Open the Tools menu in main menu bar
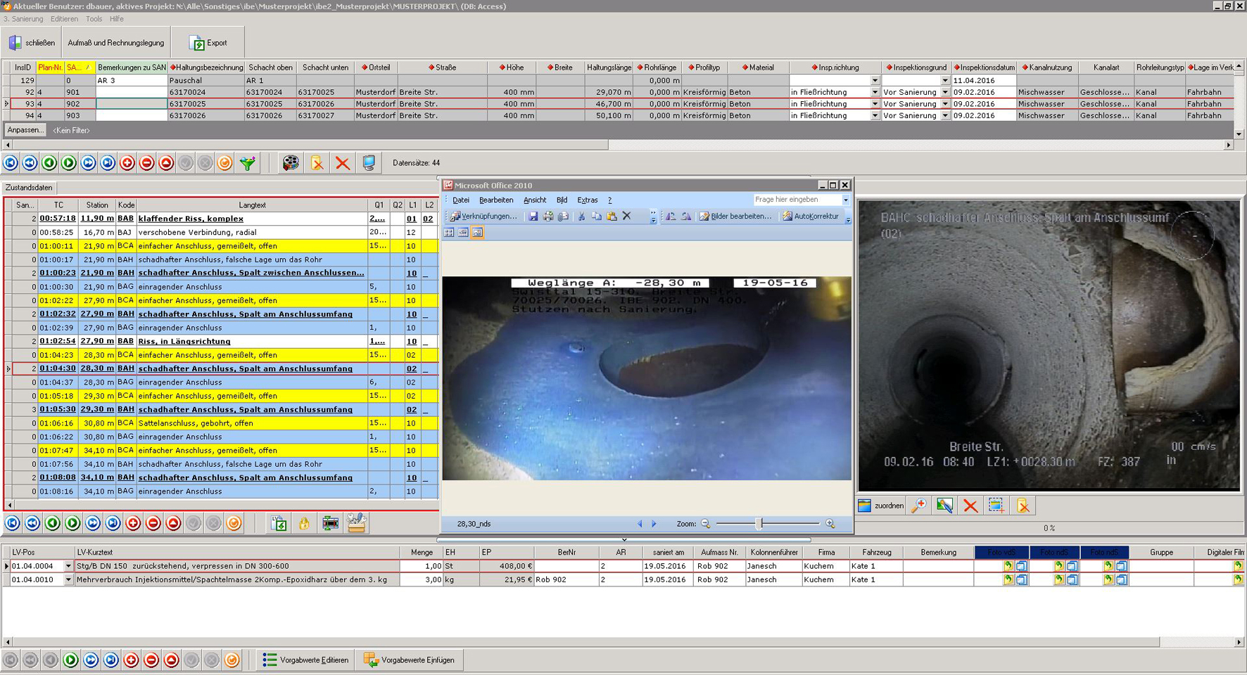1247x675 pixels. [94, 19]
